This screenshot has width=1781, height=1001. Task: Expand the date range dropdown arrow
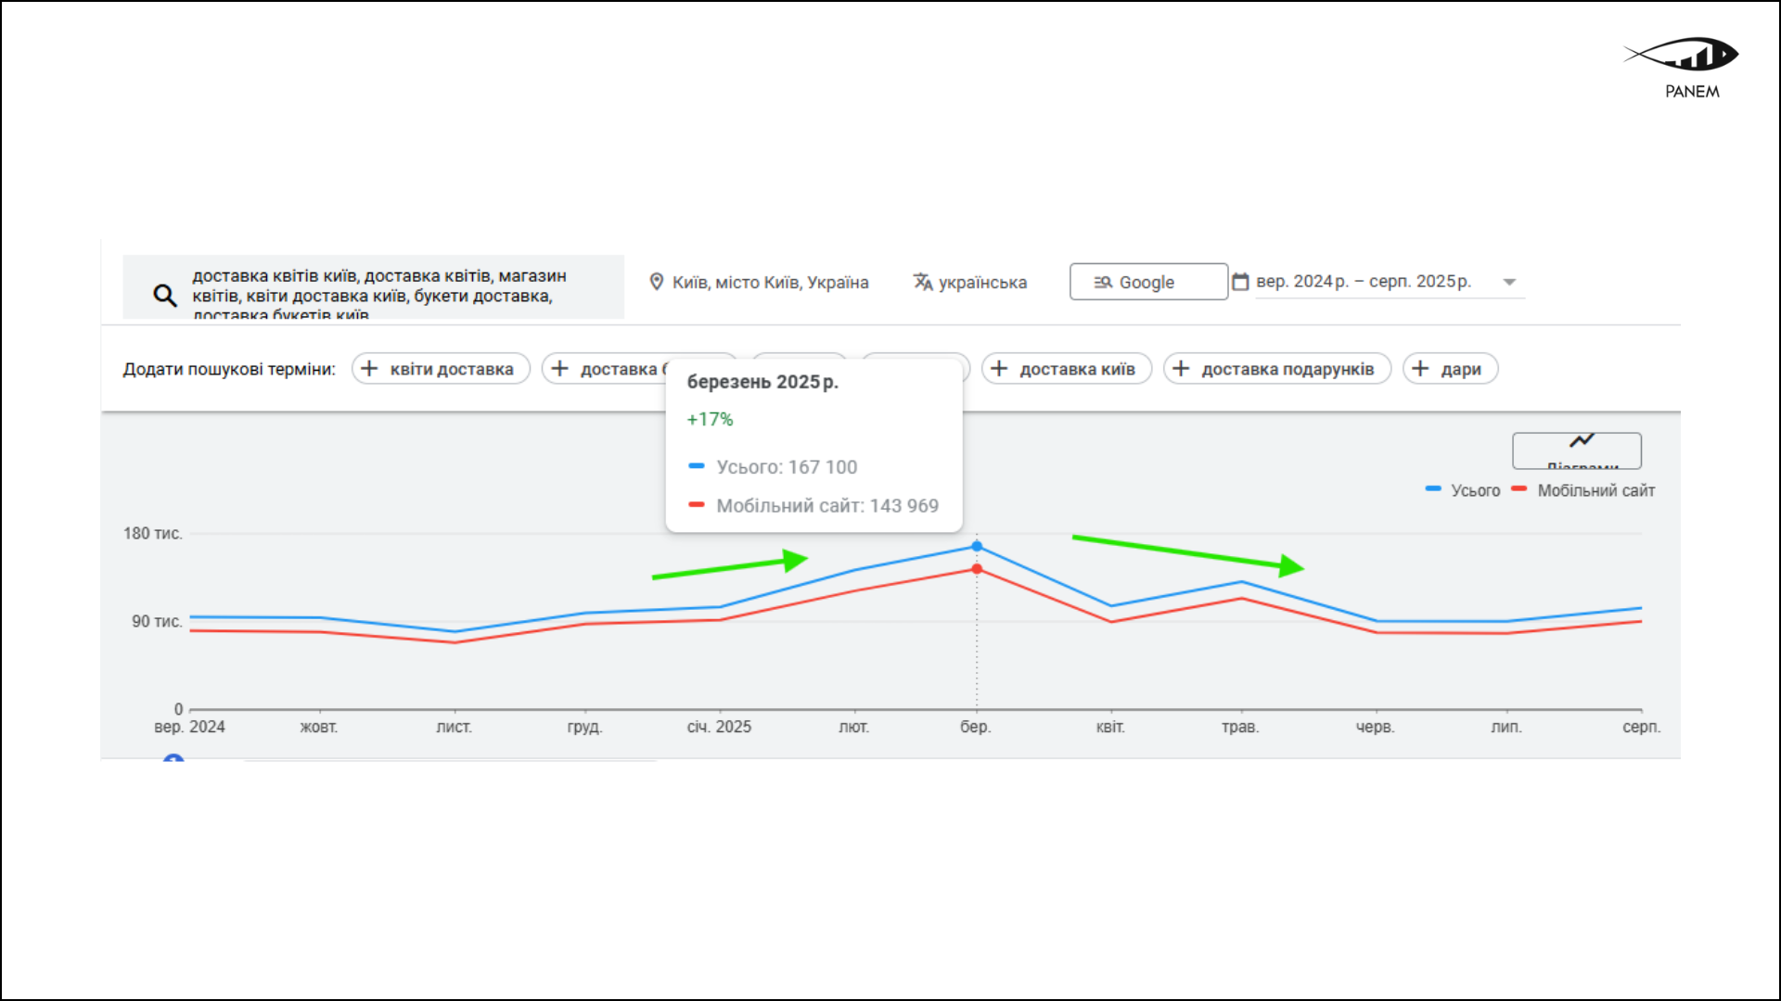1509,282
